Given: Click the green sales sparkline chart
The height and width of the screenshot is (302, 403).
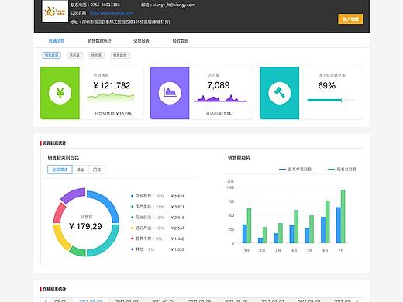Looking at the screenshot, I should [x=111, y=97].
